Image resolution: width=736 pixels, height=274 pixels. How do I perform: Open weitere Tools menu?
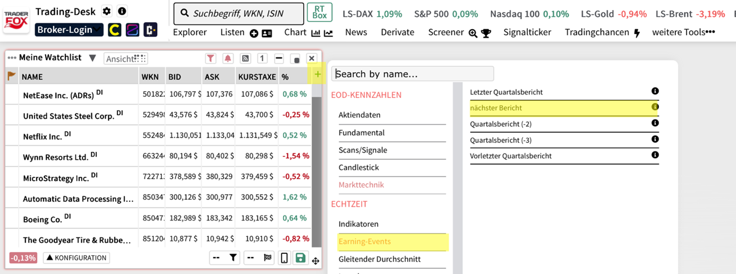tap(683, 32)
